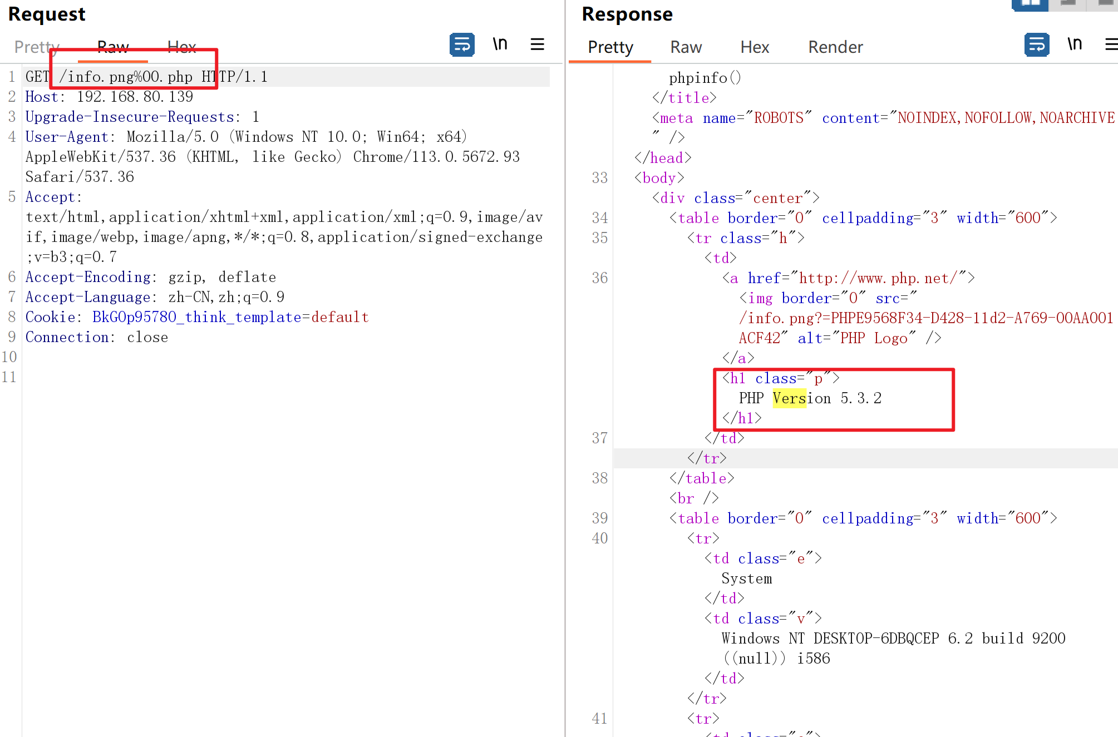This screenshot has height=737, width=1118.
Task: Open the Response Render tab
Action: tap(835, 47)
